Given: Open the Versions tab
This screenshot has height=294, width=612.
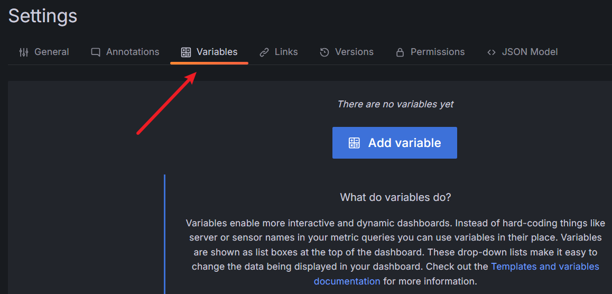Looking at the screenshot, I should coord(354,52).
